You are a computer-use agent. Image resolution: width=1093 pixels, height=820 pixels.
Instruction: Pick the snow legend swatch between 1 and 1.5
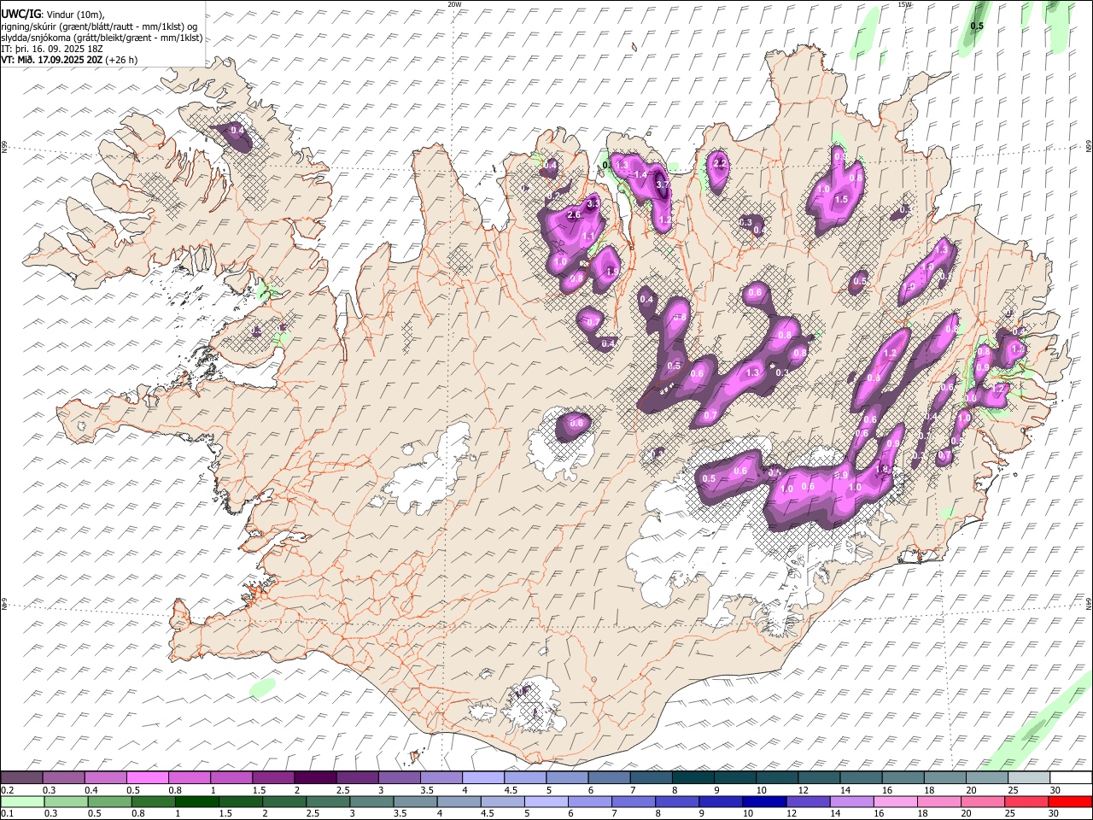[x=231, y=778]
